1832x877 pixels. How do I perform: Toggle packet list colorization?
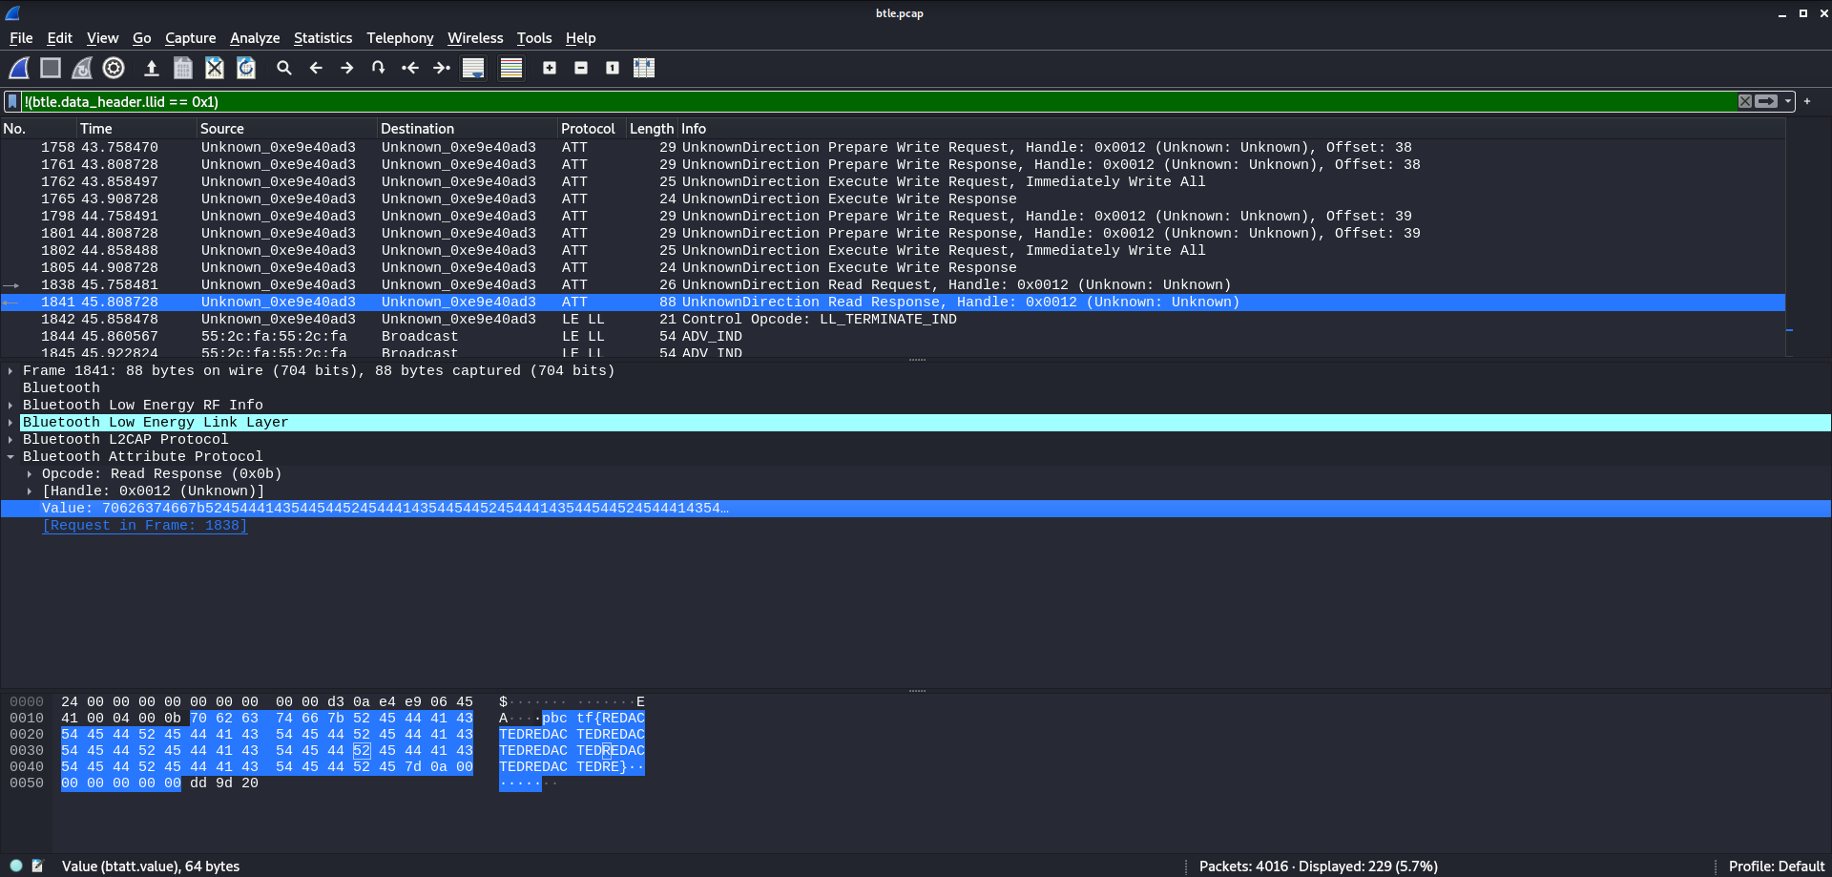pyautogui.click(x=511, y=68)
